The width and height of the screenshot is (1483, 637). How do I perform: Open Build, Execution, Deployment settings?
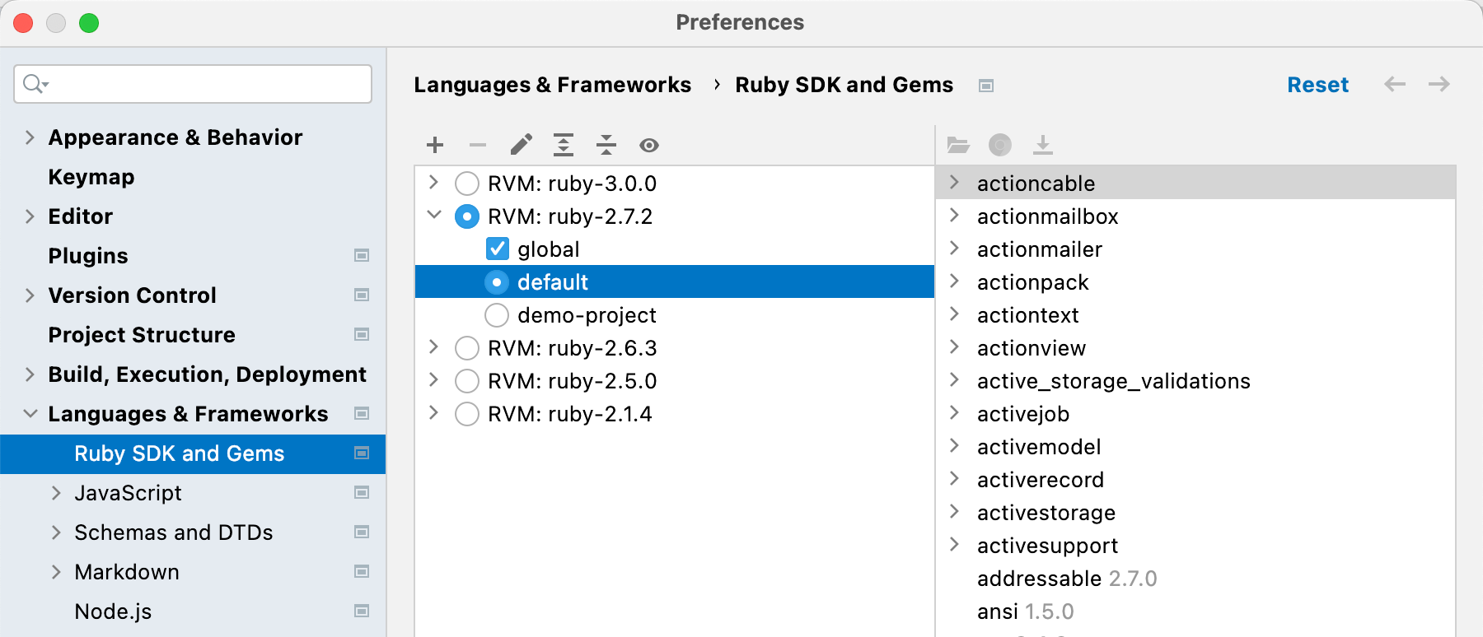click(207, 374)
